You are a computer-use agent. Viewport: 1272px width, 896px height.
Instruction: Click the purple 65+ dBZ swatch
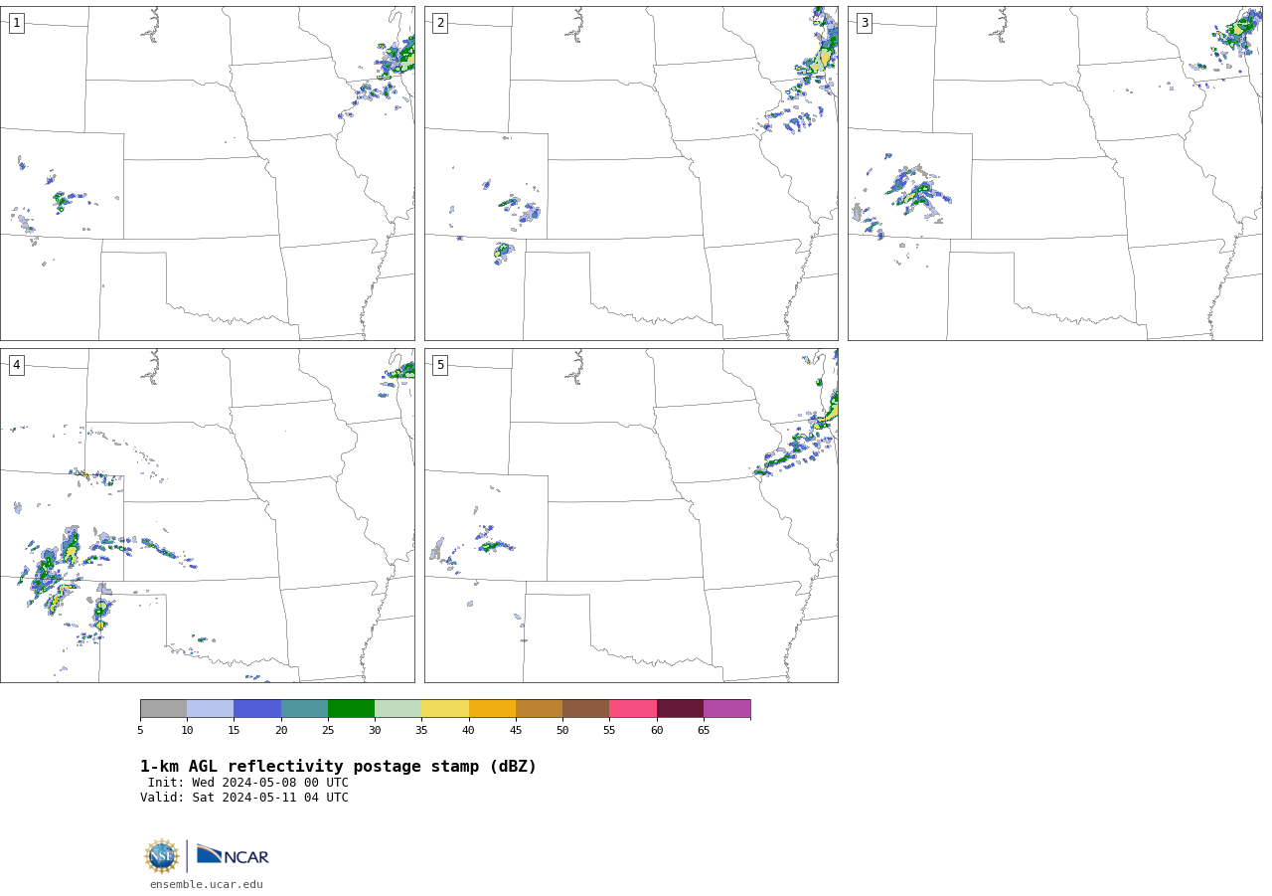726,708
